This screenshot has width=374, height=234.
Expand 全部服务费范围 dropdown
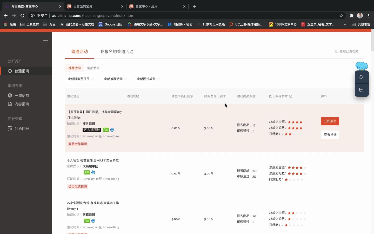[81, 79]
